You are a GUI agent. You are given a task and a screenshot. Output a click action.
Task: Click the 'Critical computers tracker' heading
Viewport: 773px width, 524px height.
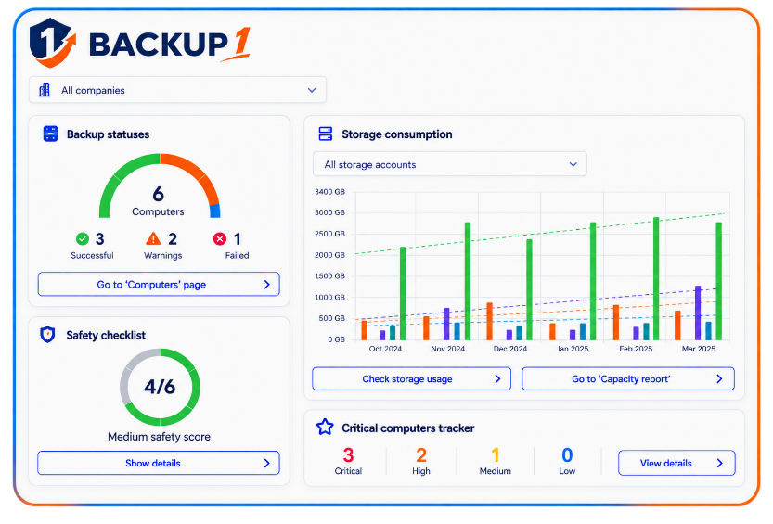coord(408,428)
